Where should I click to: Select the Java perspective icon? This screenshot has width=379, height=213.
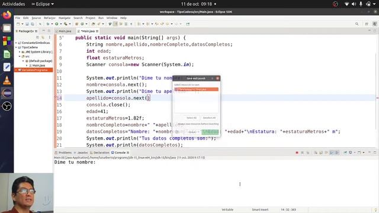coord(375,24)
